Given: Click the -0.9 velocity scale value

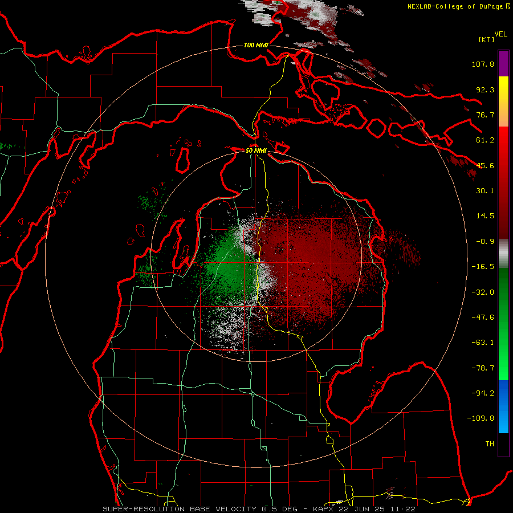Looking at the screenshot, I should (x=485, y=242).
